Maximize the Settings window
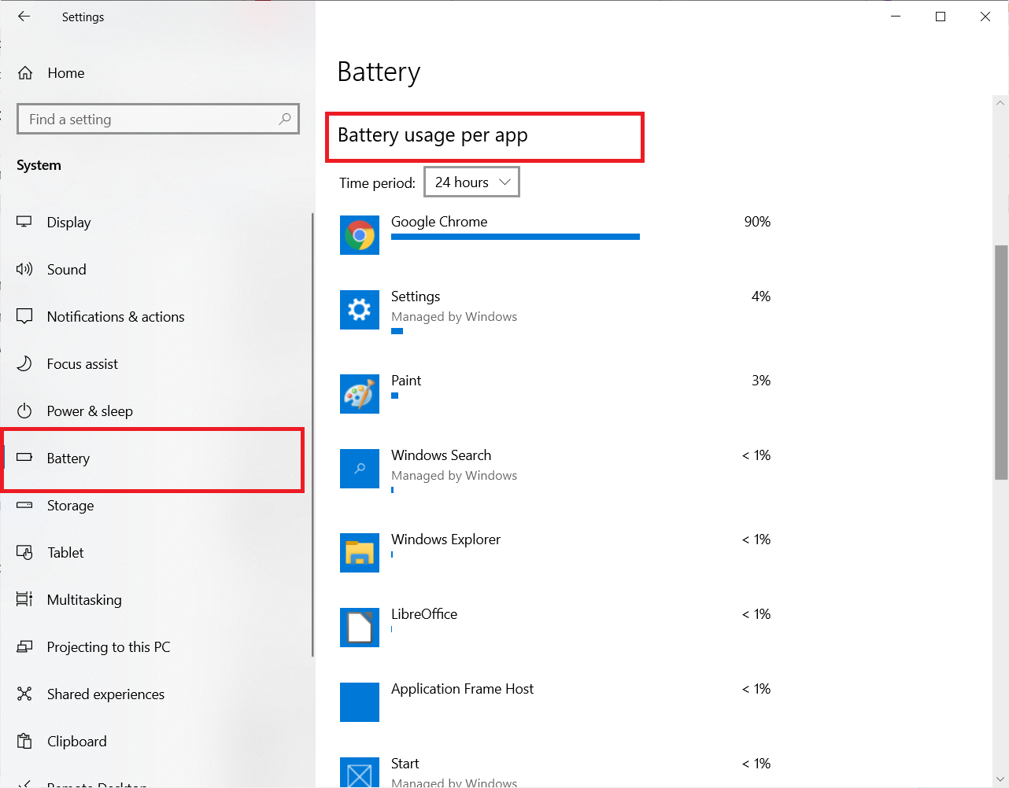 pyautogui.click(x=941, y=17)
